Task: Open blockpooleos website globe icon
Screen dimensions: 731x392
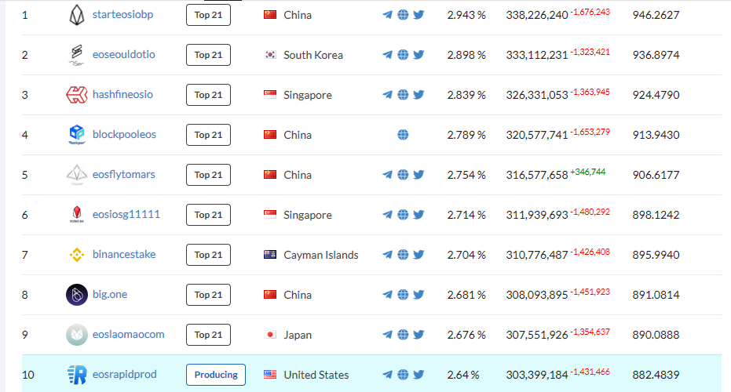Action: pos(404,135)
